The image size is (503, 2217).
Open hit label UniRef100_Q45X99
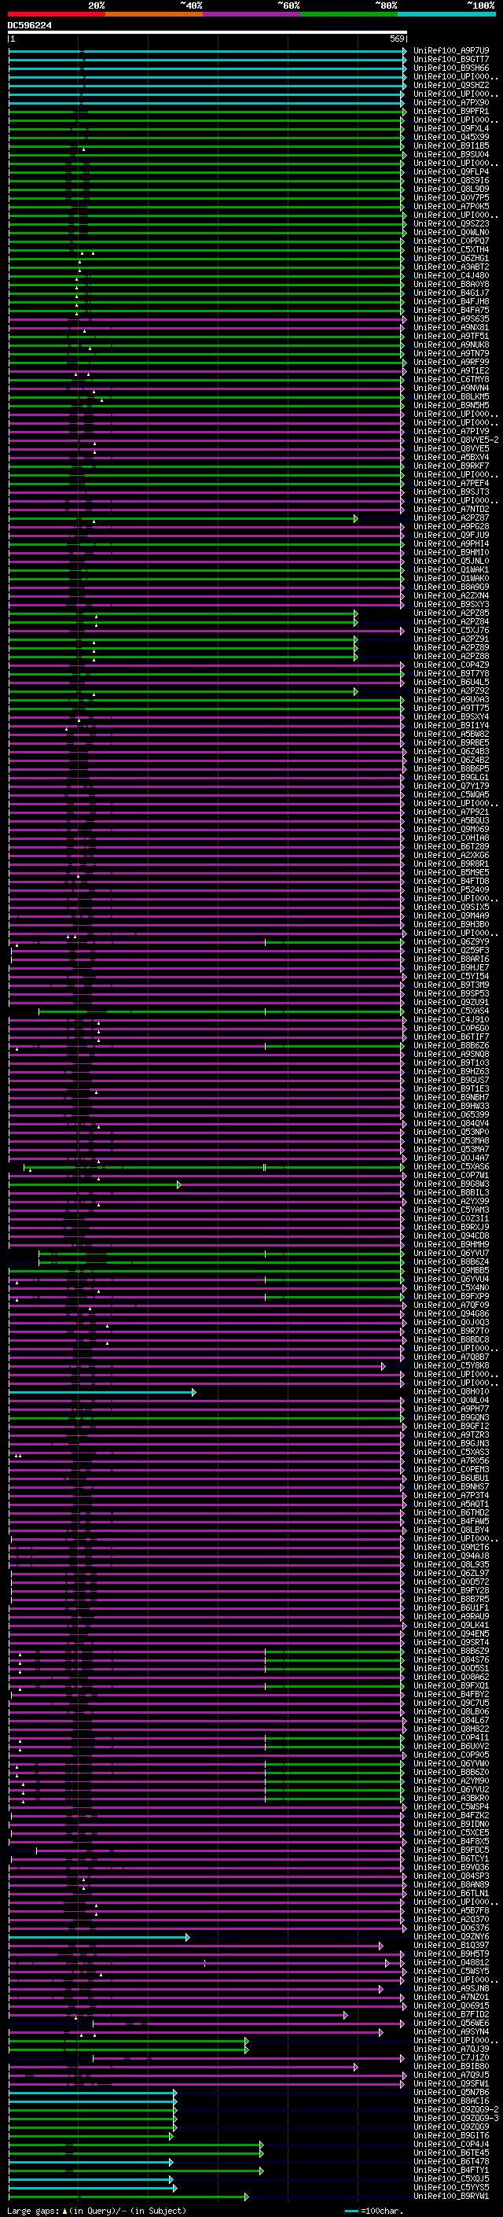(451, 137)
